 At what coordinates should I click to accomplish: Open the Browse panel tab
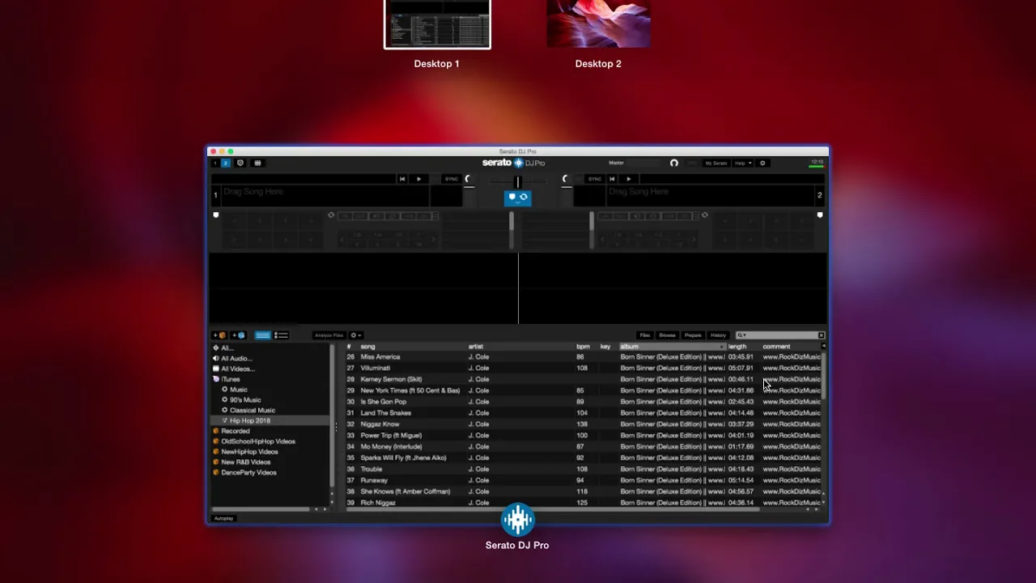point(667,335)
